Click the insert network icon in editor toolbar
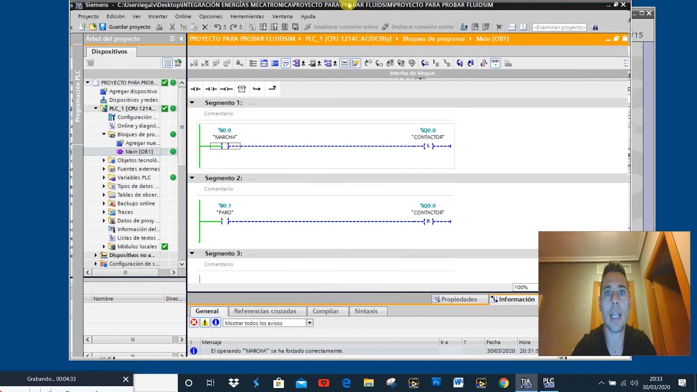This screenshot has height=392, width=697. click(194, 63)
